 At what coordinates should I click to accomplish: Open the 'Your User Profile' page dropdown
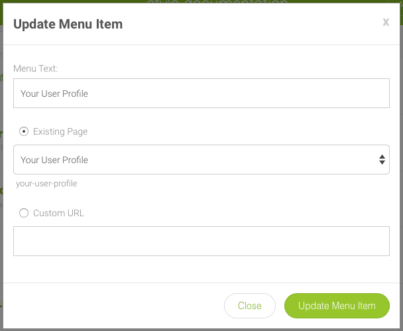coord(201,160)
